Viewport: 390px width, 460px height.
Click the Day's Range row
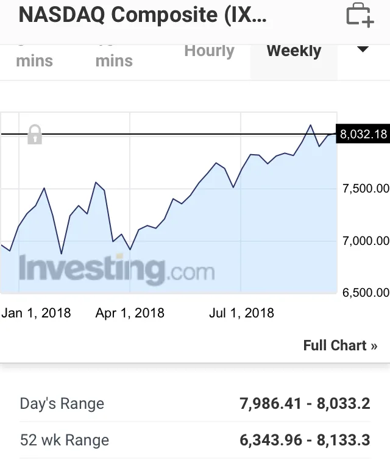195,404
